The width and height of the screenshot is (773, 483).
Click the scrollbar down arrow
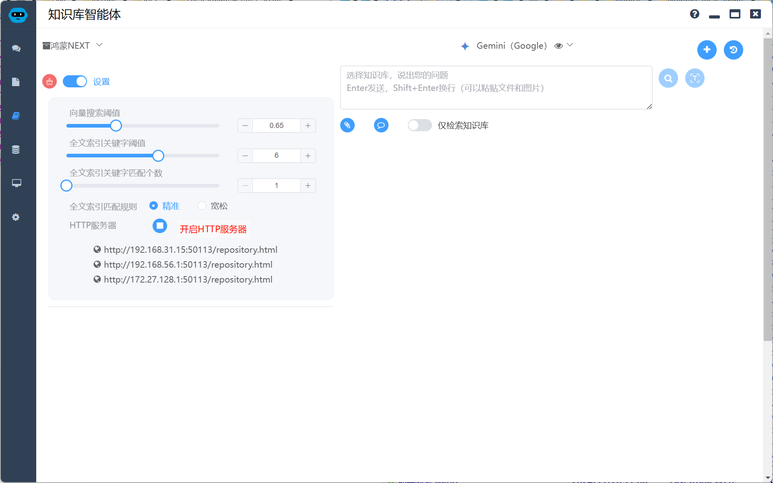click(x=768, y=477)
